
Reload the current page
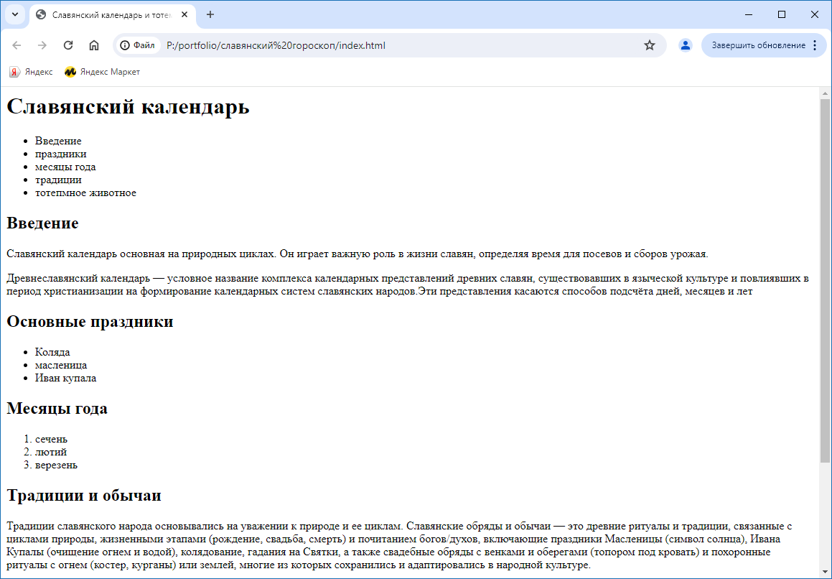coord(68,45)
